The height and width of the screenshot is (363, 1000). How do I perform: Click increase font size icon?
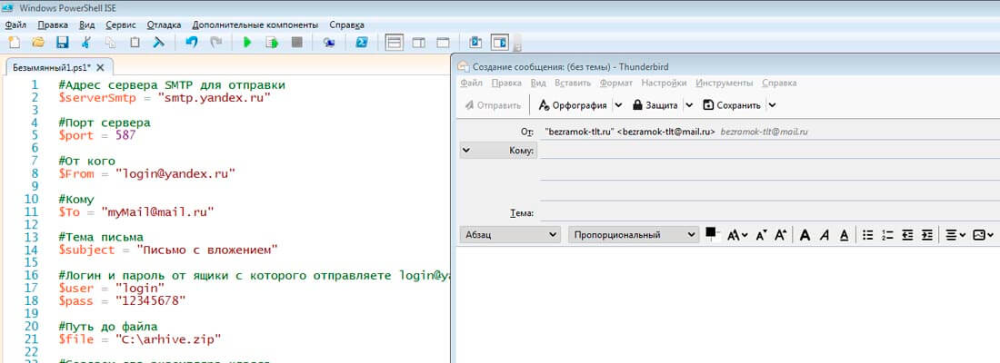click(x=780, y=235)
